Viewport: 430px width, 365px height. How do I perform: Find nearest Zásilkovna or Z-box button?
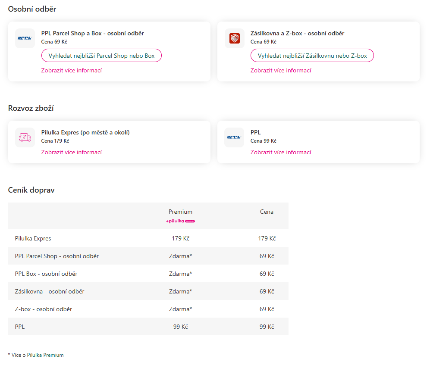(x=312, y=56)
